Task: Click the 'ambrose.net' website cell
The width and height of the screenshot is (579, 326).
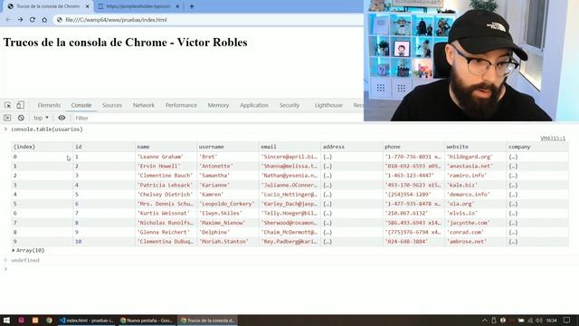Action: click(x=475, y=242)
